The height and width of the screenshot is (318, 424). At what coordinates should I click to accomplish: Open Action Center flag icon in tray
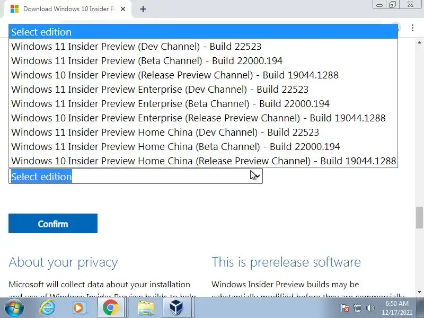point(345,308)
